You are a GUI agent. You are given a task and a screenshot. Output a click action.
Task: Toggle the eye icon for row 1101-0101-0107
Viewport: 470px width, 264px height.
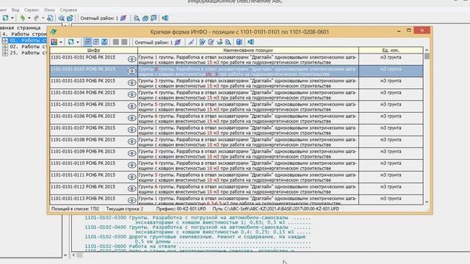click(131, 130)
